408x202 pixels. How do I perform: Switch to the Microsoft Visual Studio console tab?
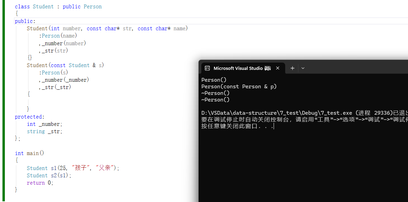coord(243,68)
